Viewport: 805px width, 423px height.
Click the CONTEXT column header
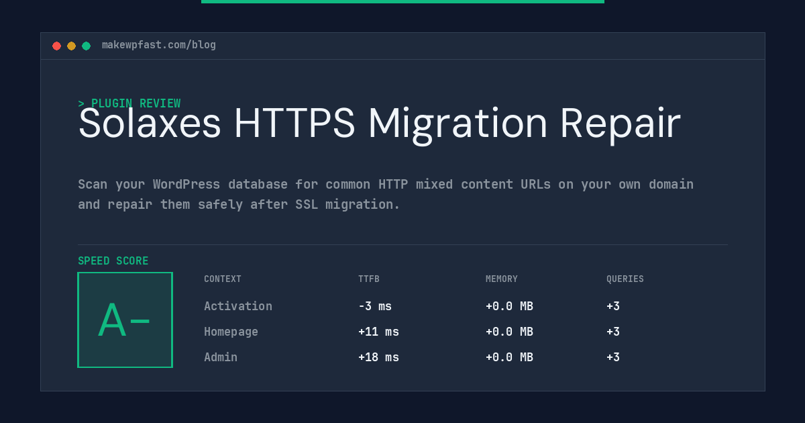pyautogui.click(x=223, y=279)
